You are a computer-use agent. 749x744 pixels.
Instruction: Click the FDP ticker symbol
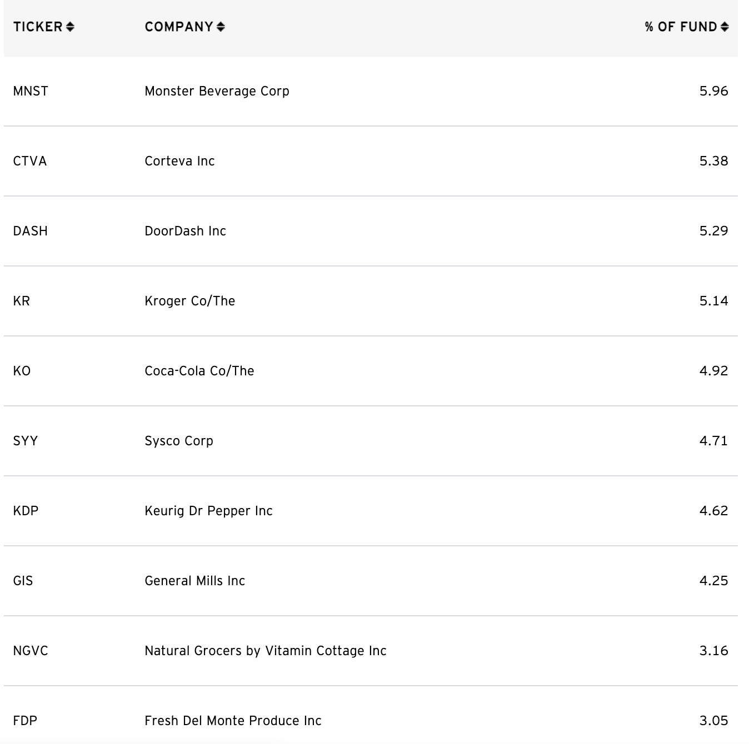25,721
